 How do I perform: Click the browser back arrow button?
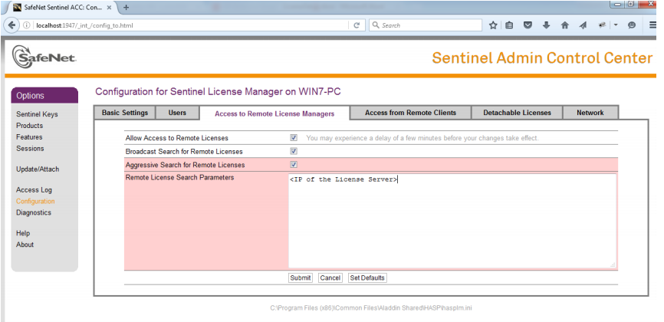12,25
